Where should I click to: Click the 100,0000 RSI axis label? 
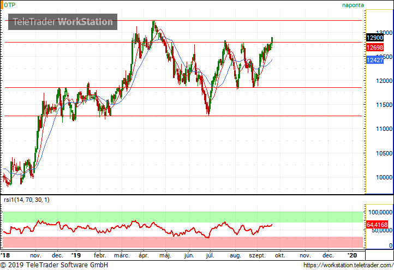[380, 212]
